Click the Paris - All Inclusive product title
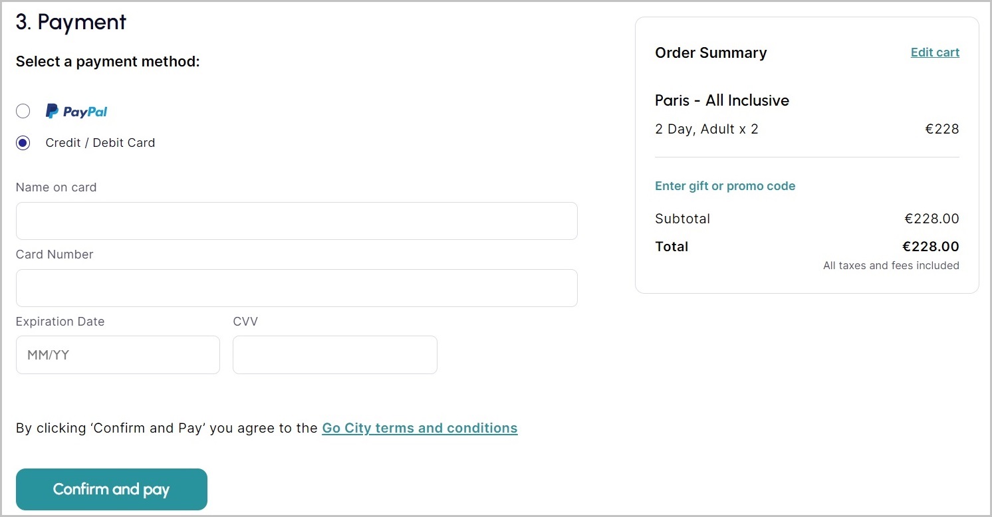The height and width of the screenshot is (517, 992). pyautogui.click(x=722, y=100)
